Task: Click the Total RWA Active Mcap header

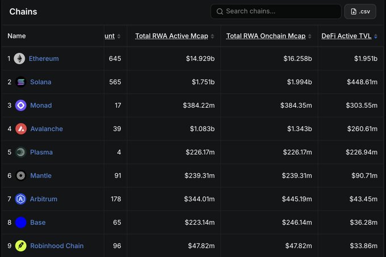Action: point(171,36)
